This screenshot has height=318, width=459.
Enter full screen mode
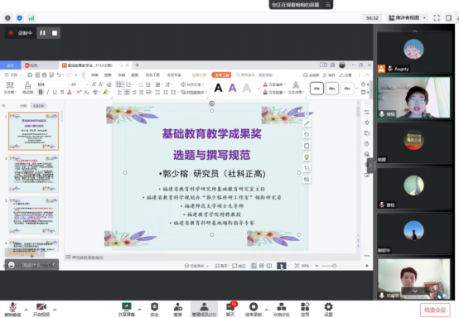pos(437,18)
